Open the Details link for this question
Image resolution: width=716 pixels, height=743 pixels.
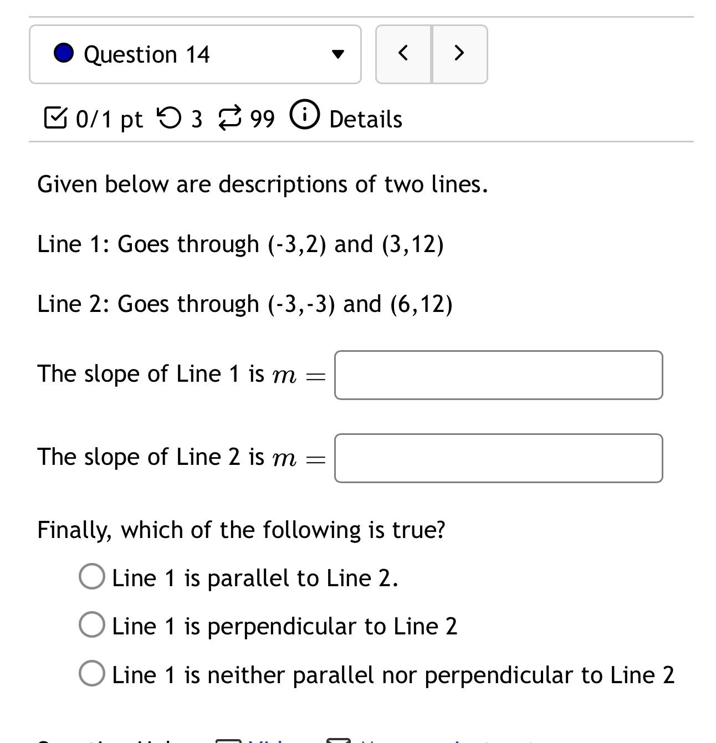pos(365,118)
